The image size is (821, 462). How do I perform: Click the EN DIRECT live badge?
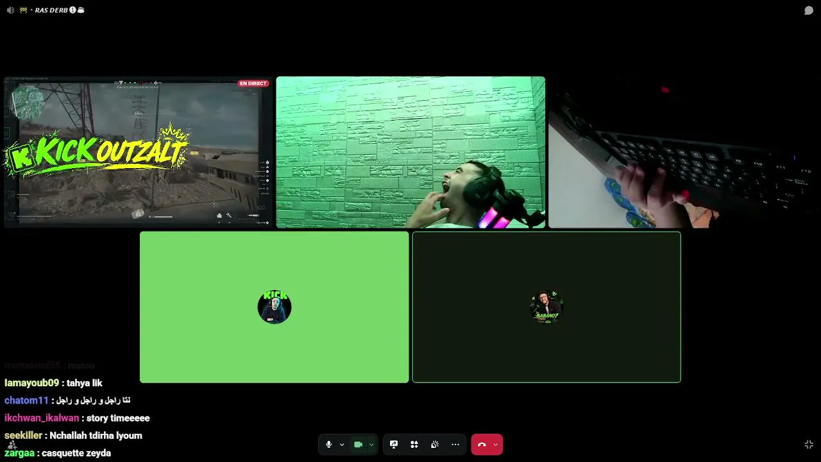click(x=253, y=83)
